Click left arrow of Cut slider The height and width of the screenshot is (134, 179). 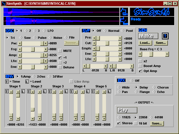click(x=94, y=43)
